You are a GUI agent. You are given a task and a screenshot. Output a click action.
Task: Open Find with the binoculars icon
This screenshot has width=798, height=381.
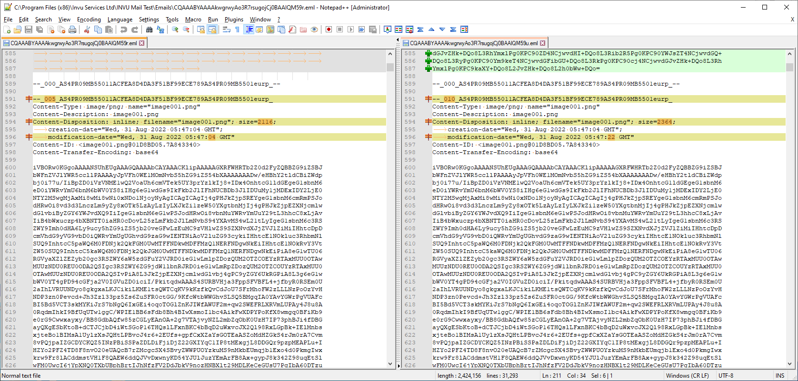(x=149, y=29)
